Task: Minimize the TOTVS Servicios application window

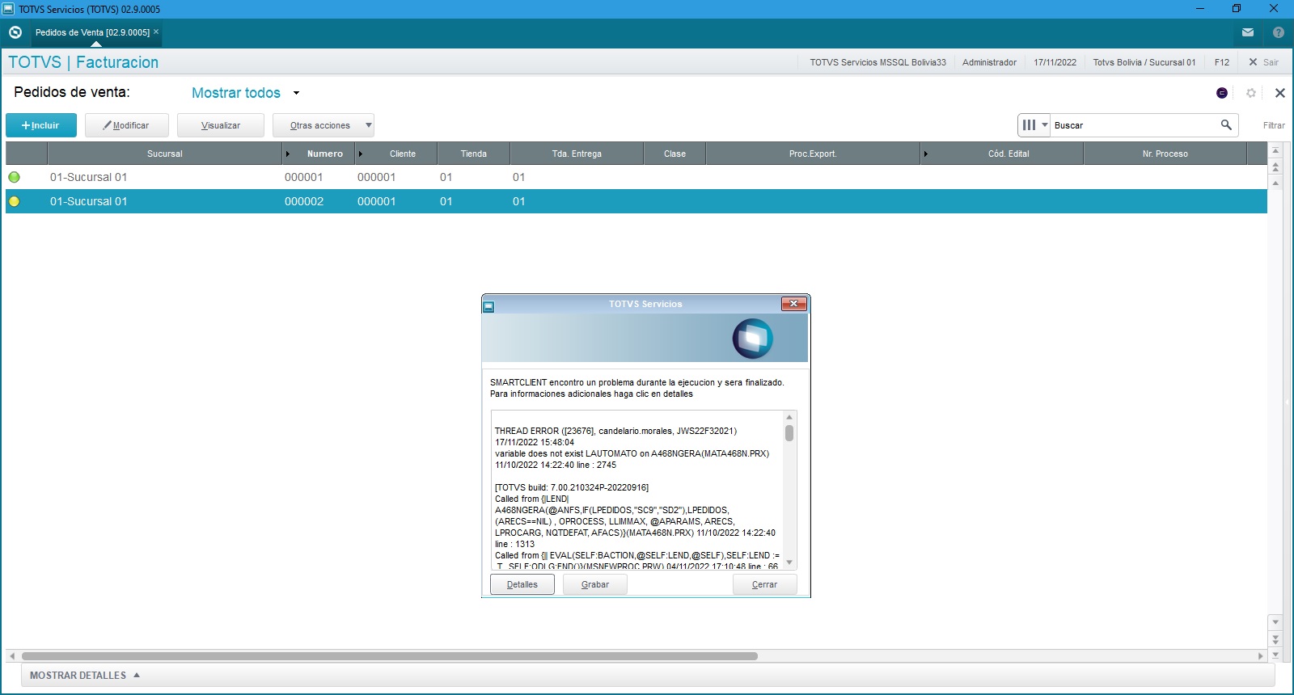Action: [x=1200, y=9]
